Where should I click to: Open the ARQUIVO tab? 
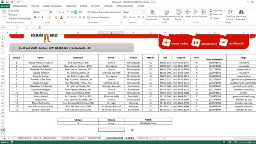(x=5, y=6)
